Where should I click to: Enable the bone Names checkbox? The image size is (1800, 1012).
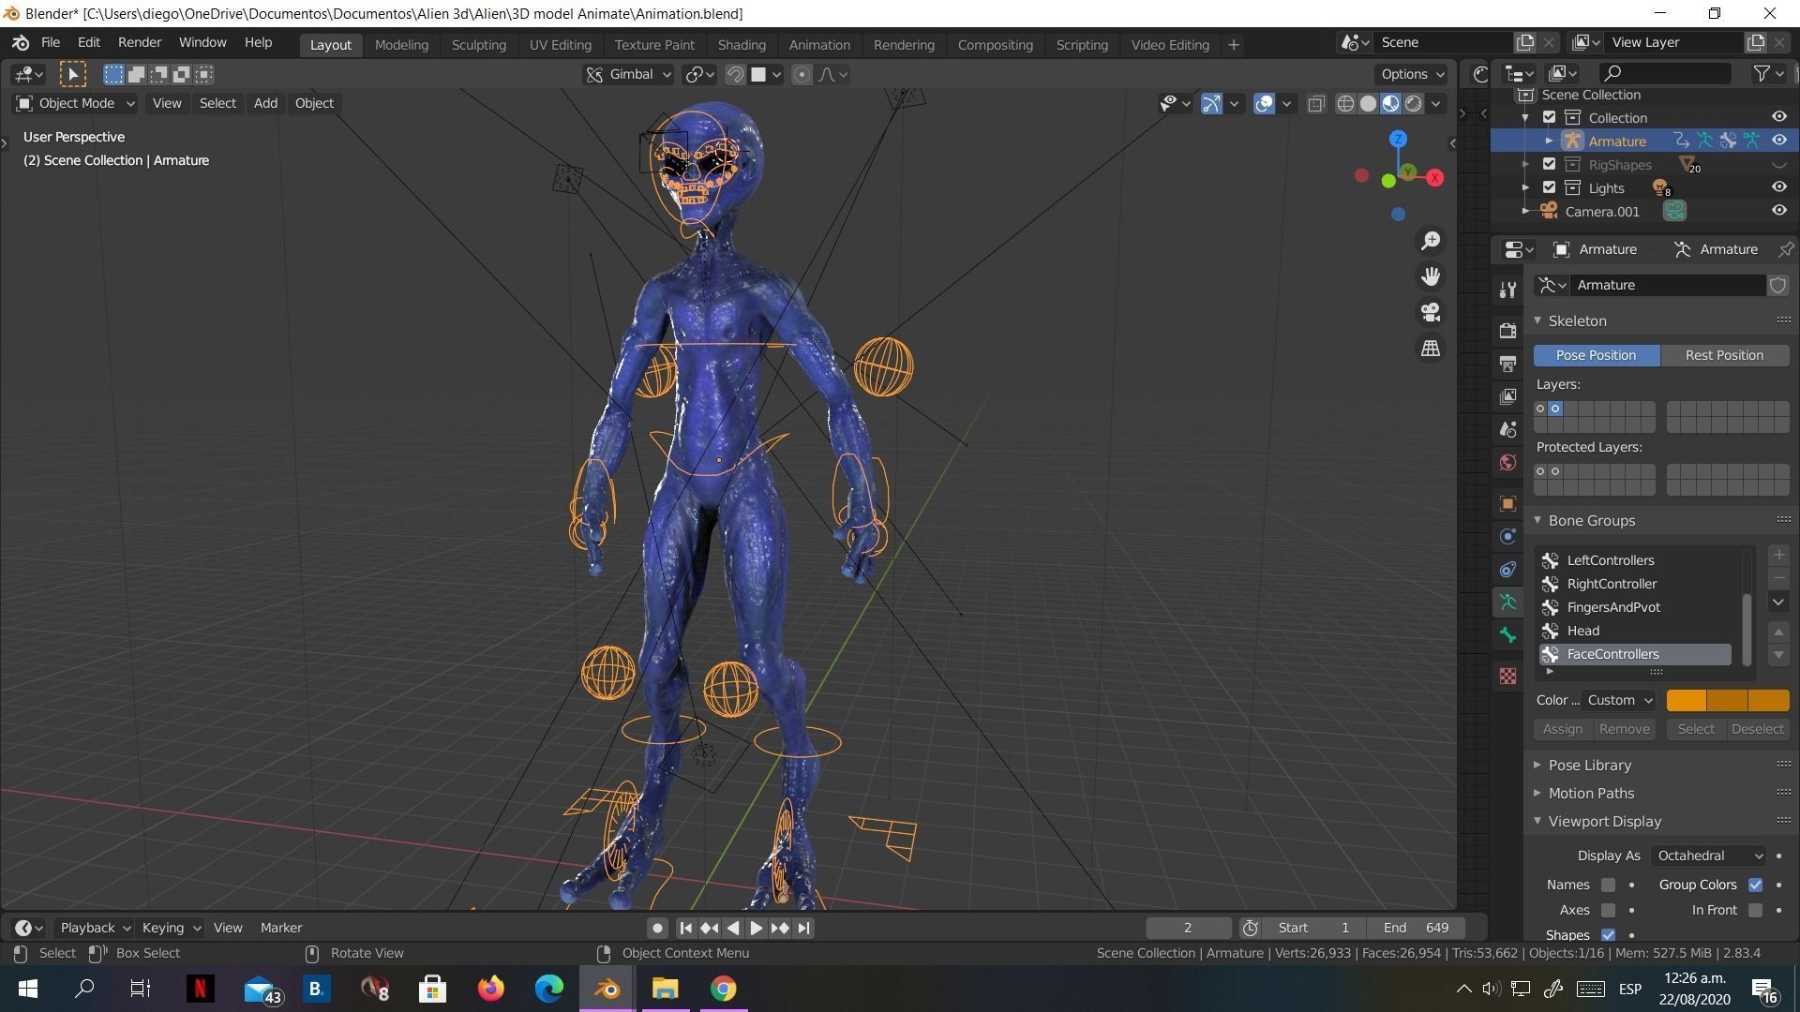point(1608,885)
